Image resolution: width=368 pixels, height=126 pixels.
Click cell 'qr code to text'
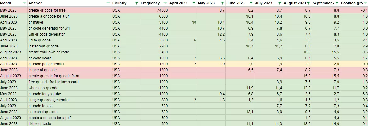point(69,106)
